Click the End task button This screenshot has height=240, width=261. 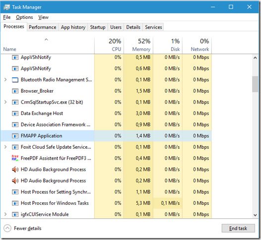[238, 229]
